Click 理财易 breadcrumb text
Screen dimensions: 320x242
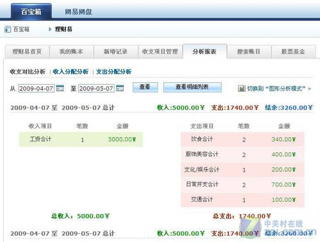pos(63,29)
